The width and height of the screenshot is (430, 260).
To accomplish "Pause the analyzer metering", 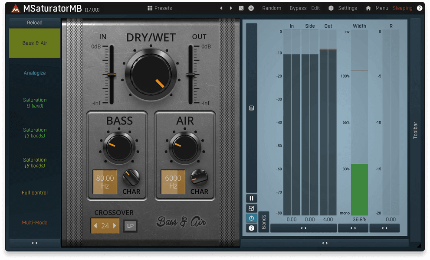I will pyautogui.click(x=252, y=198).
